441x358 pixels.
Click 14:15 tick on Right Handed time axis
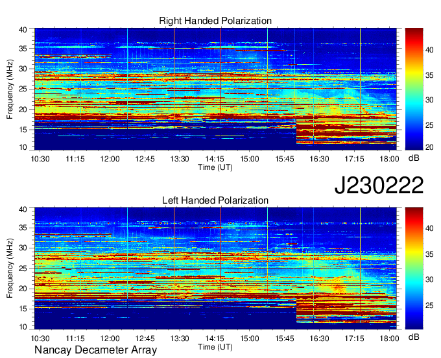(215, 159)
